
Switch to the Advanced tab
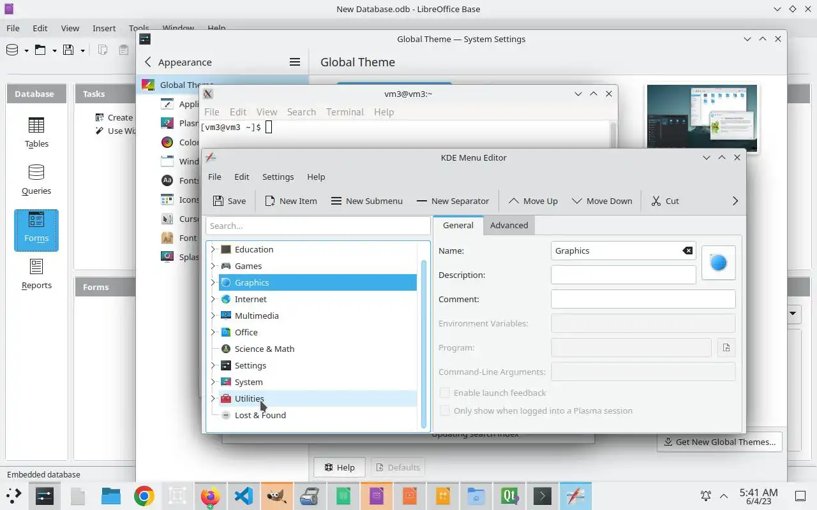[x=509, y=225]
